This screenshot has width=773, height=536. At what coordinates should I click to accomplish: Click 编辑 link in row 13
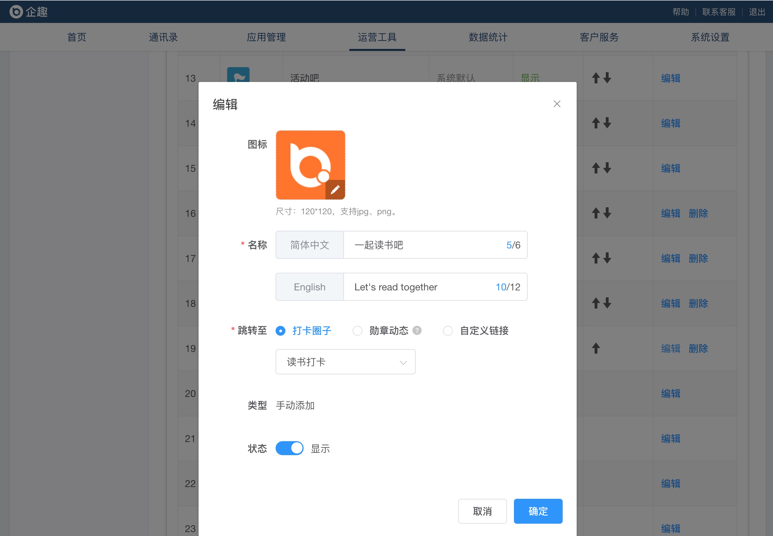(x=670, y=78)
